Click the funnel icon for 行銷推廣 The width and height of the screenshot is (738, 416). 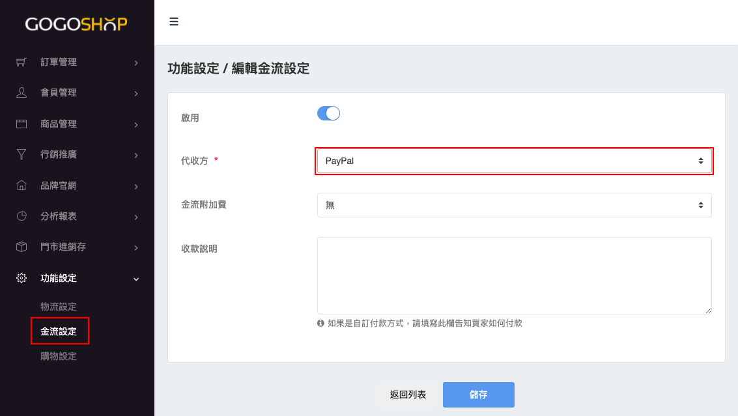[x=21, y=154]
